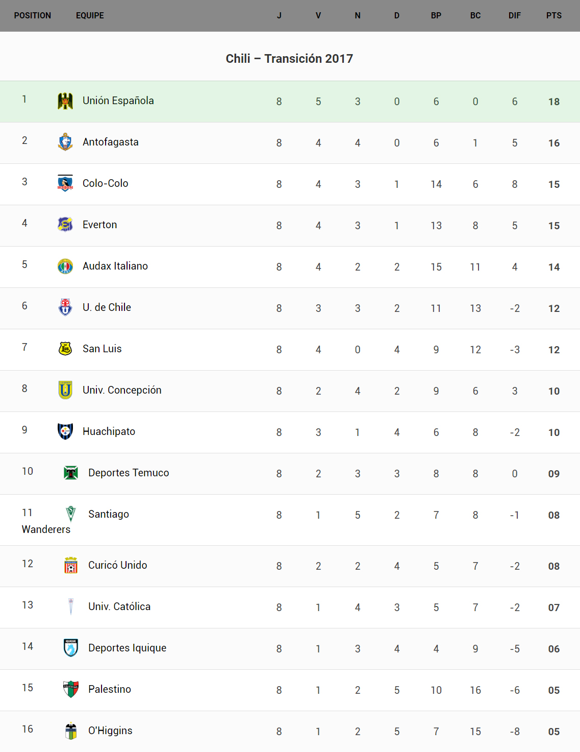The height and width of the screenshot is (752, 580).
Task: Click the DIF column header
Action: (x=514, y=16)
